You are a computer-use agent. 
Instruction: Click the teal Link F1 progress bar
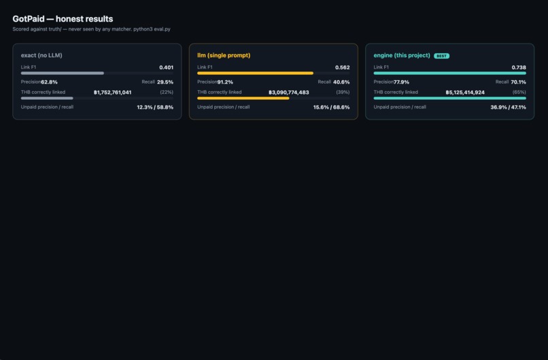[450, 73]
